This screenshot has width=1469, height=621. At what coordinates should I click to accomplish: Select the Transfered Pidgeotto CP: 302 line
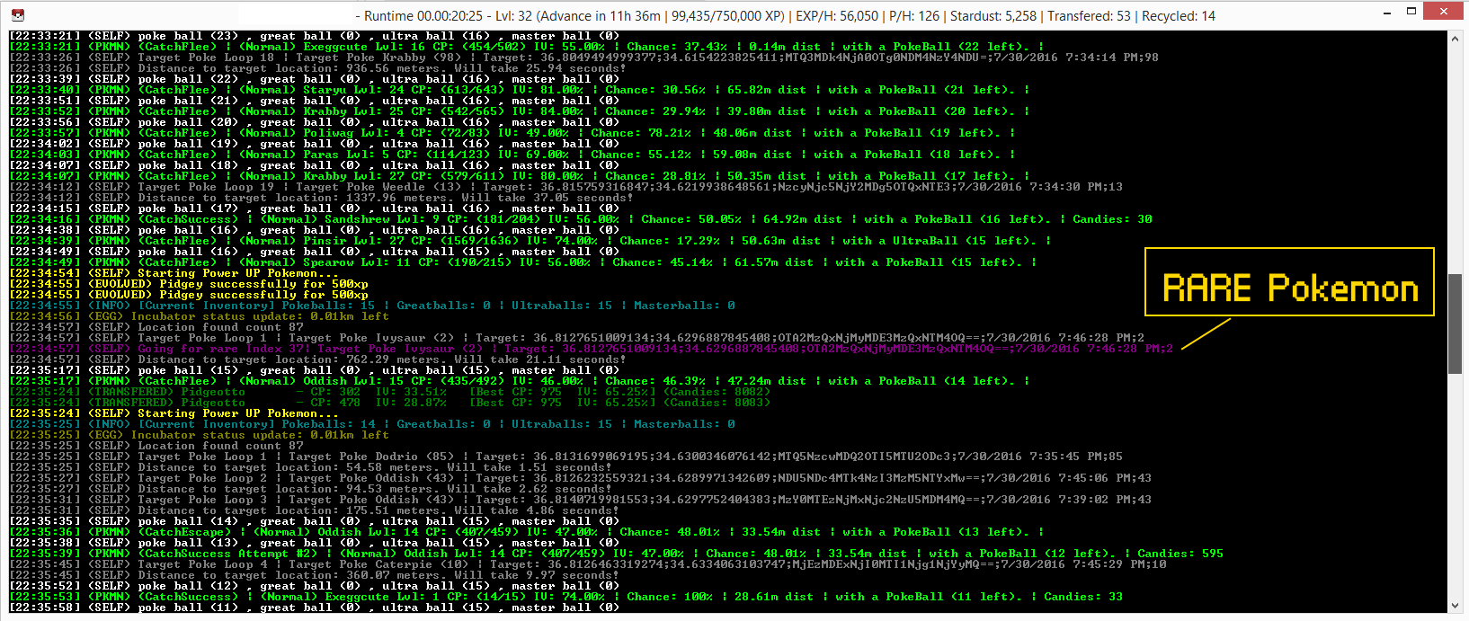pyautogui.click(x=390, y=392)
